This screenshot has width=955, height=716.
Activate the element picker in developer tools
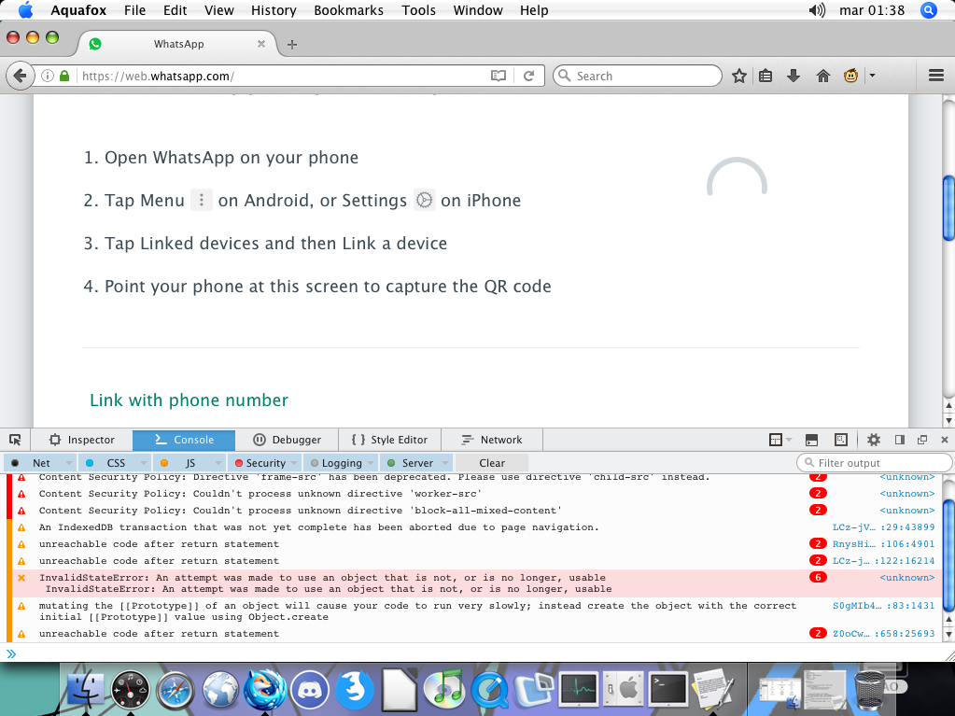15,440
